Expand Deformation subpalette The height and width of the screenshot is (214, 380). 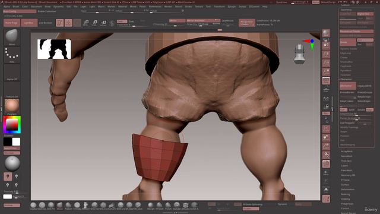pyautogui.click(x=348, y=189)
